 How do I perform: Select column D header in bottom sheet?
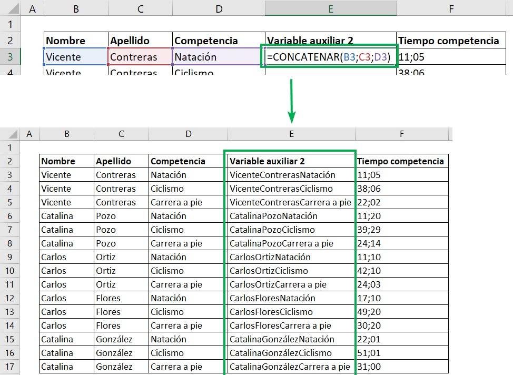tap(188, 134)
